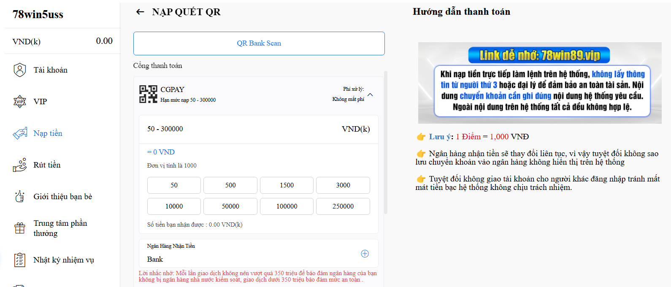This screenshot has width=671, height=287.
Task: Click 'Số tiền bạn nhận được' text line
Action: (x=195, y=225)
